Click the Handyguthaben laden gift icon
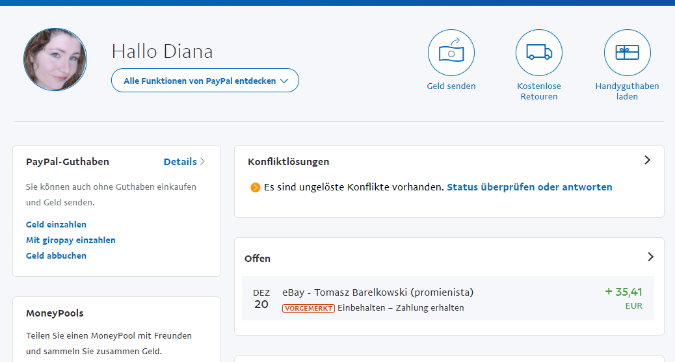This screenshot has height=362, width=675. (x=628, y=53)
